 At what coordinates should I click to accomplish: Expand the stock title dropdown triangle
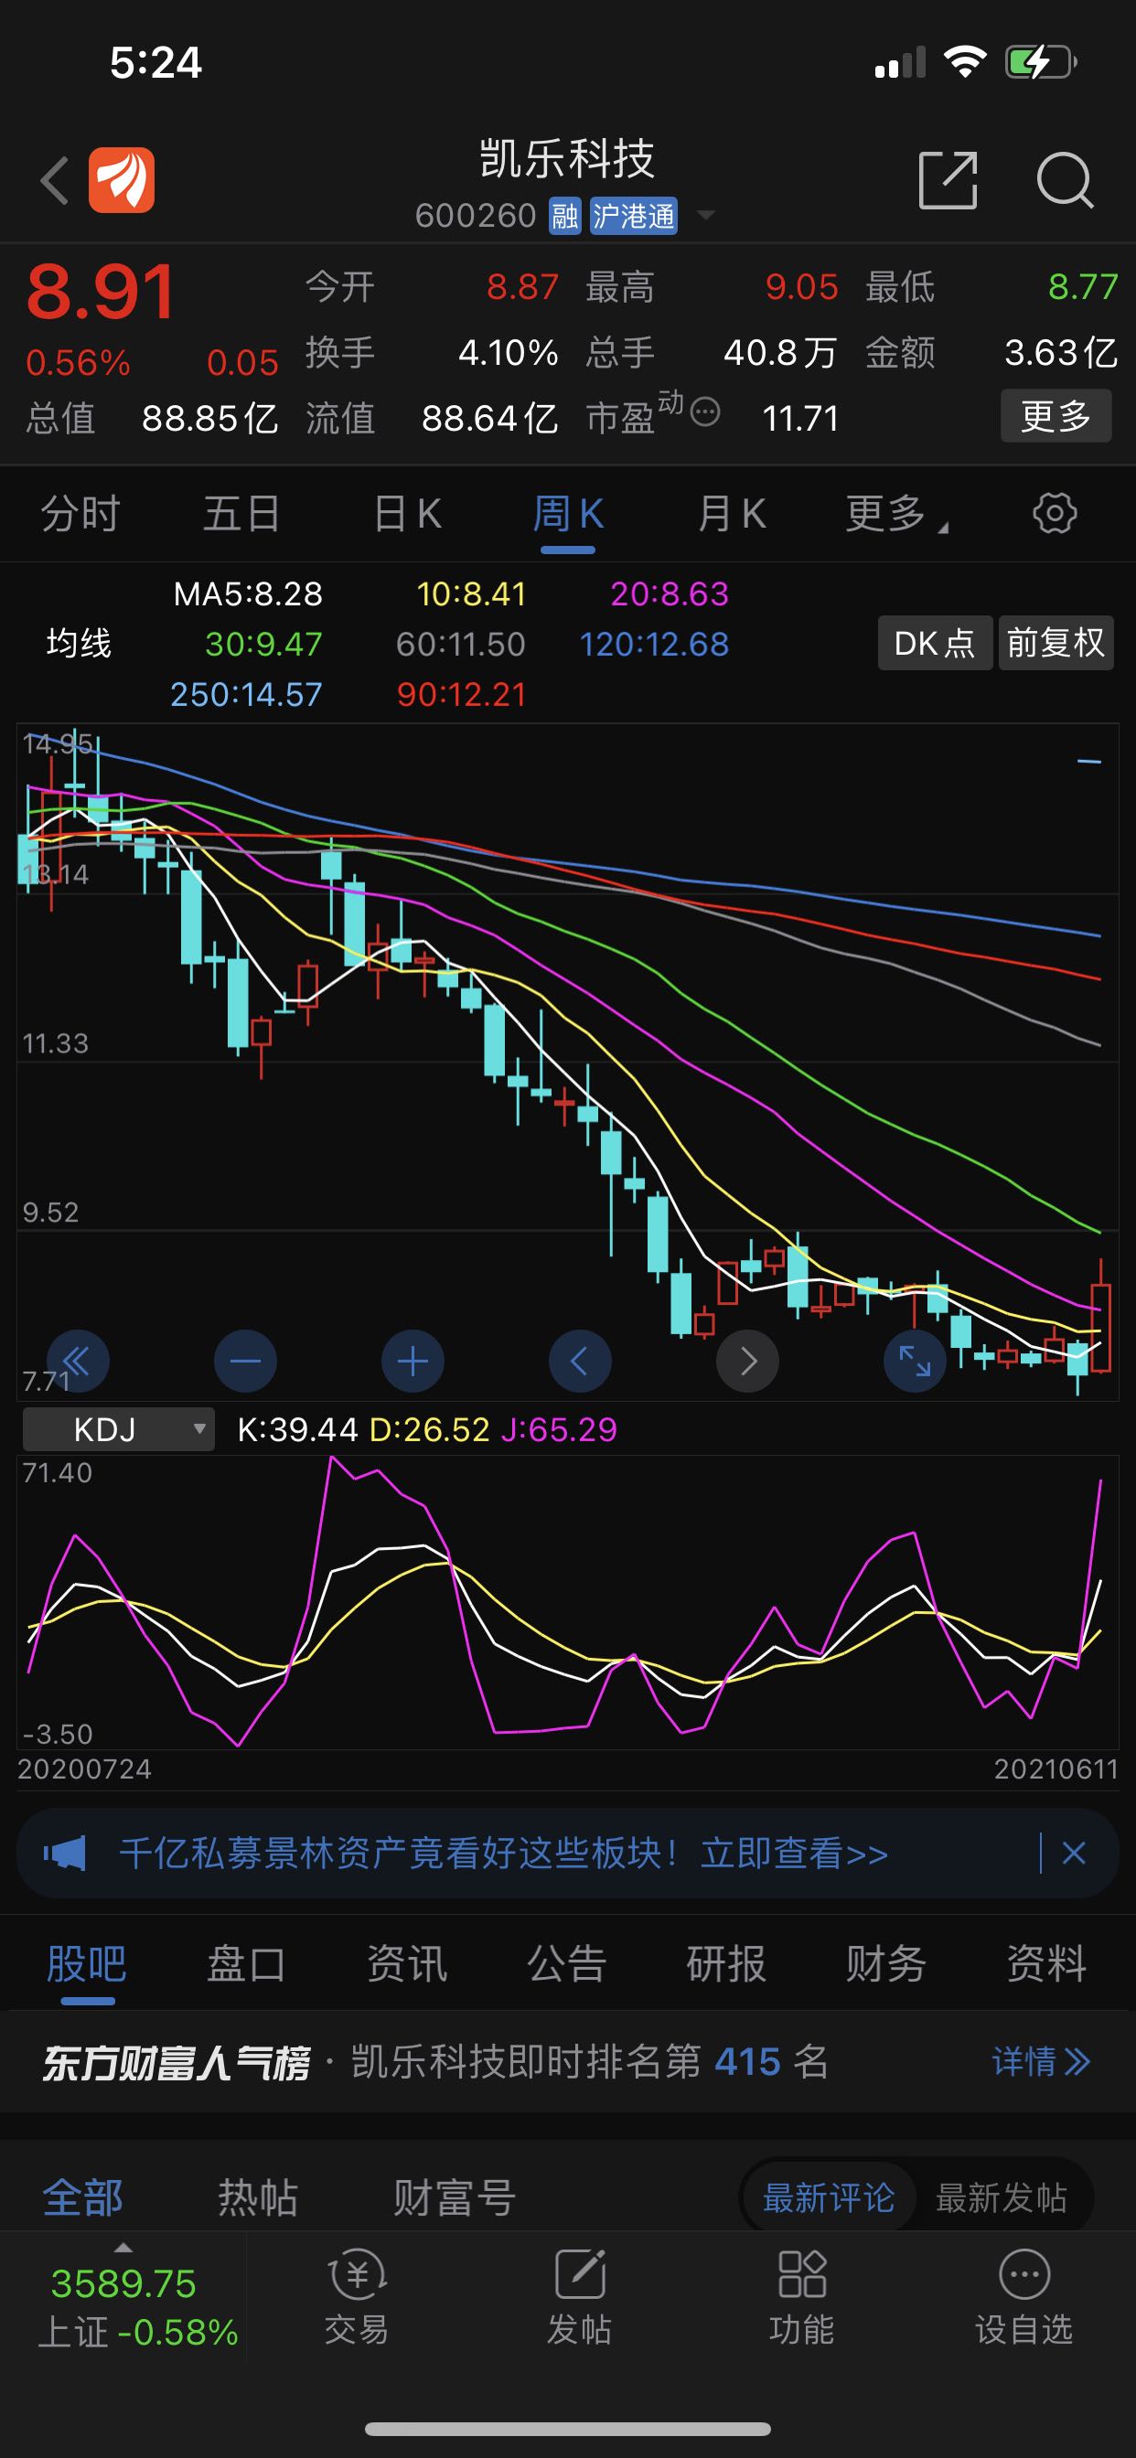(x=705, y=216)
